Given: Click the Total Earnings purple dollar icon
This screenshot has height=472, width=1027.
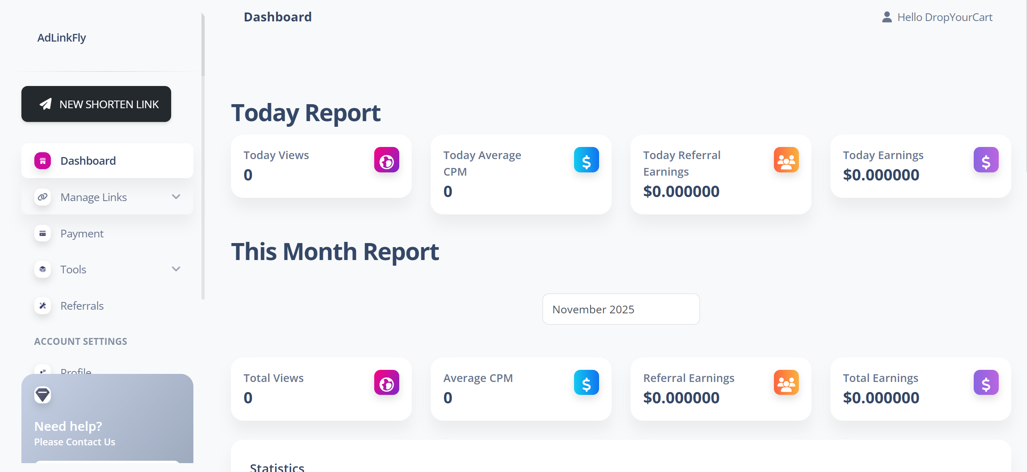Looking at the screenshot, I should coord(986,383).
